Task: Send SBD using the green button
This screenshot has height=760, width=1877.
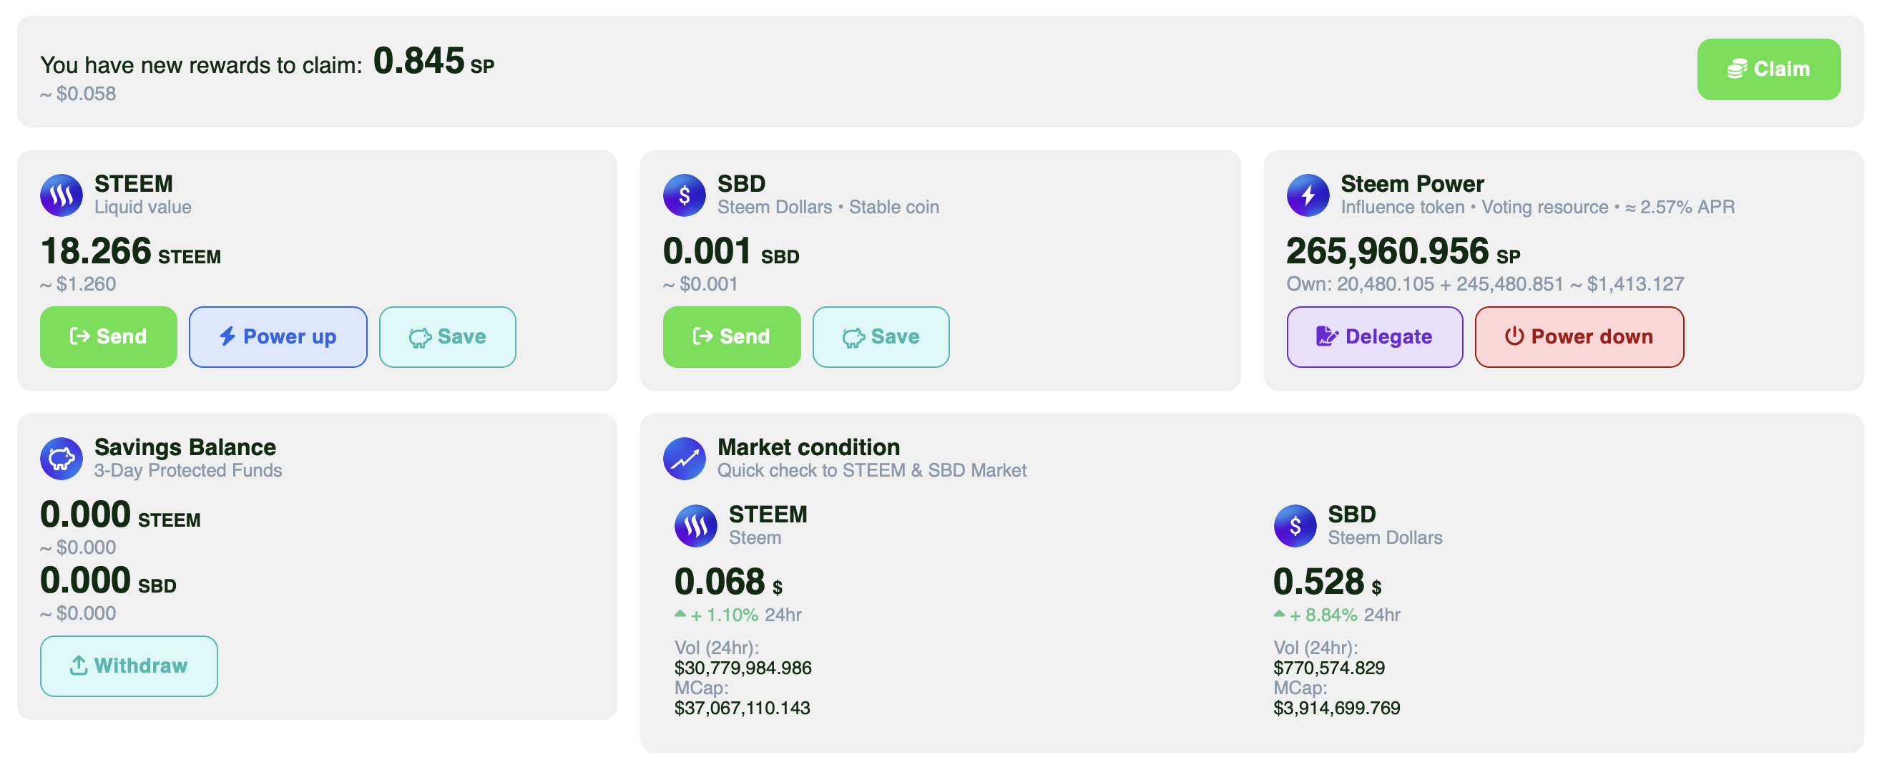Action: click(732, 336)
